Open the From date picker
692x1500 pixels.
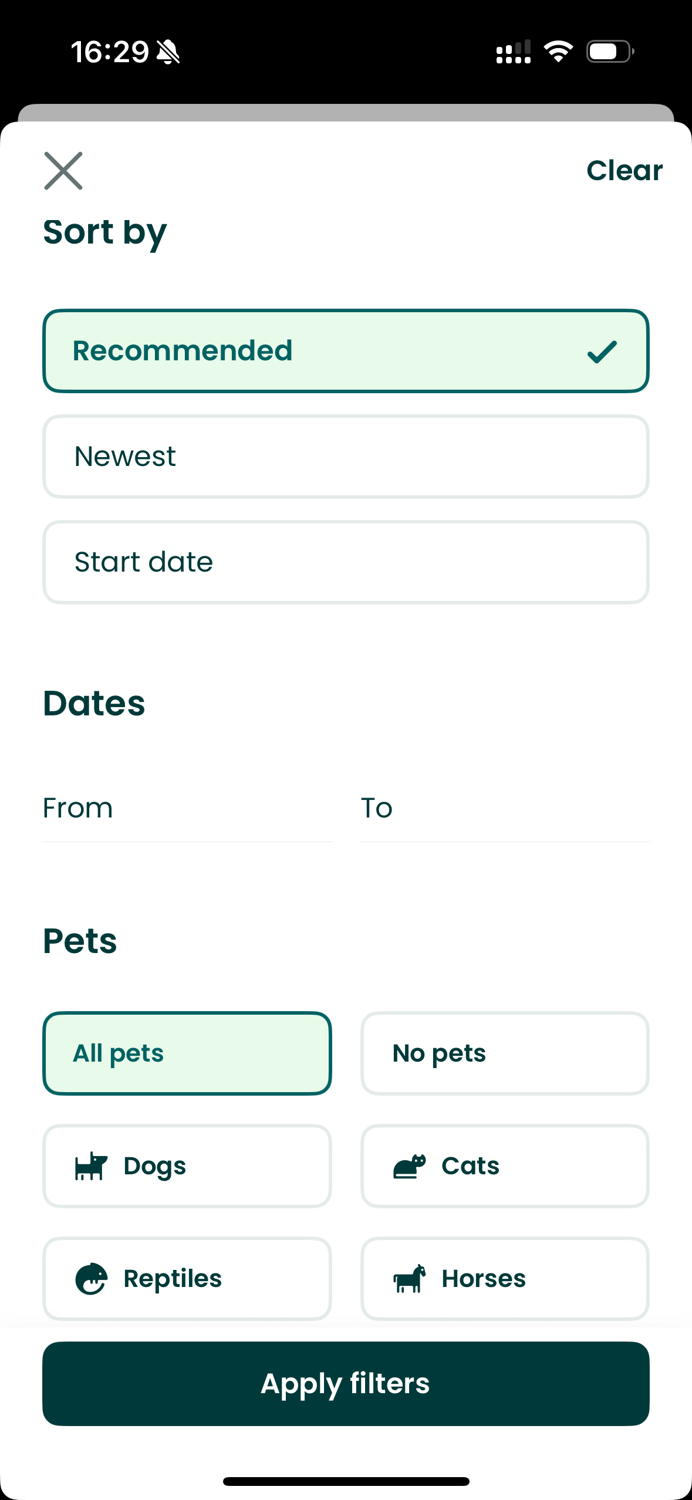coord(187,809)
